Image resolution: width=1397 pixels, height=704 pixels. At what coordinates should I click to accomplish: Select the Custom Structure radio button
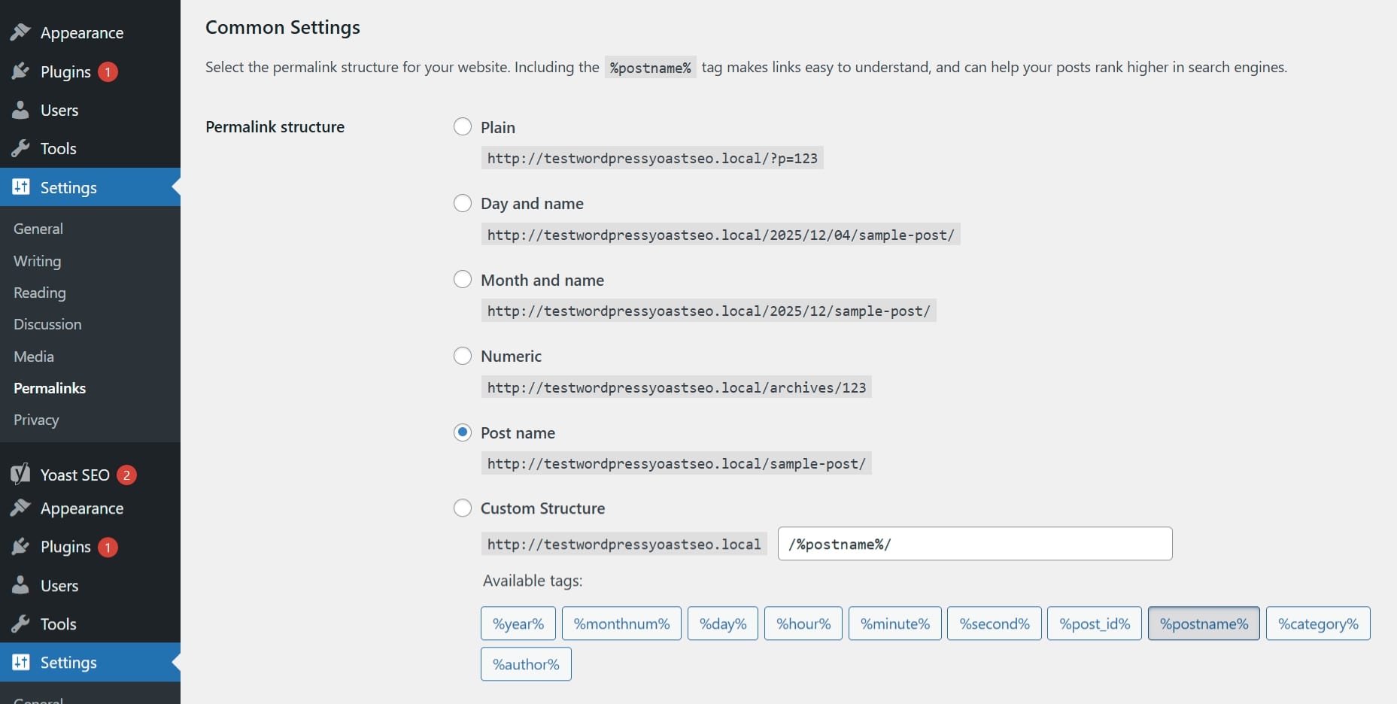(463, 508)
